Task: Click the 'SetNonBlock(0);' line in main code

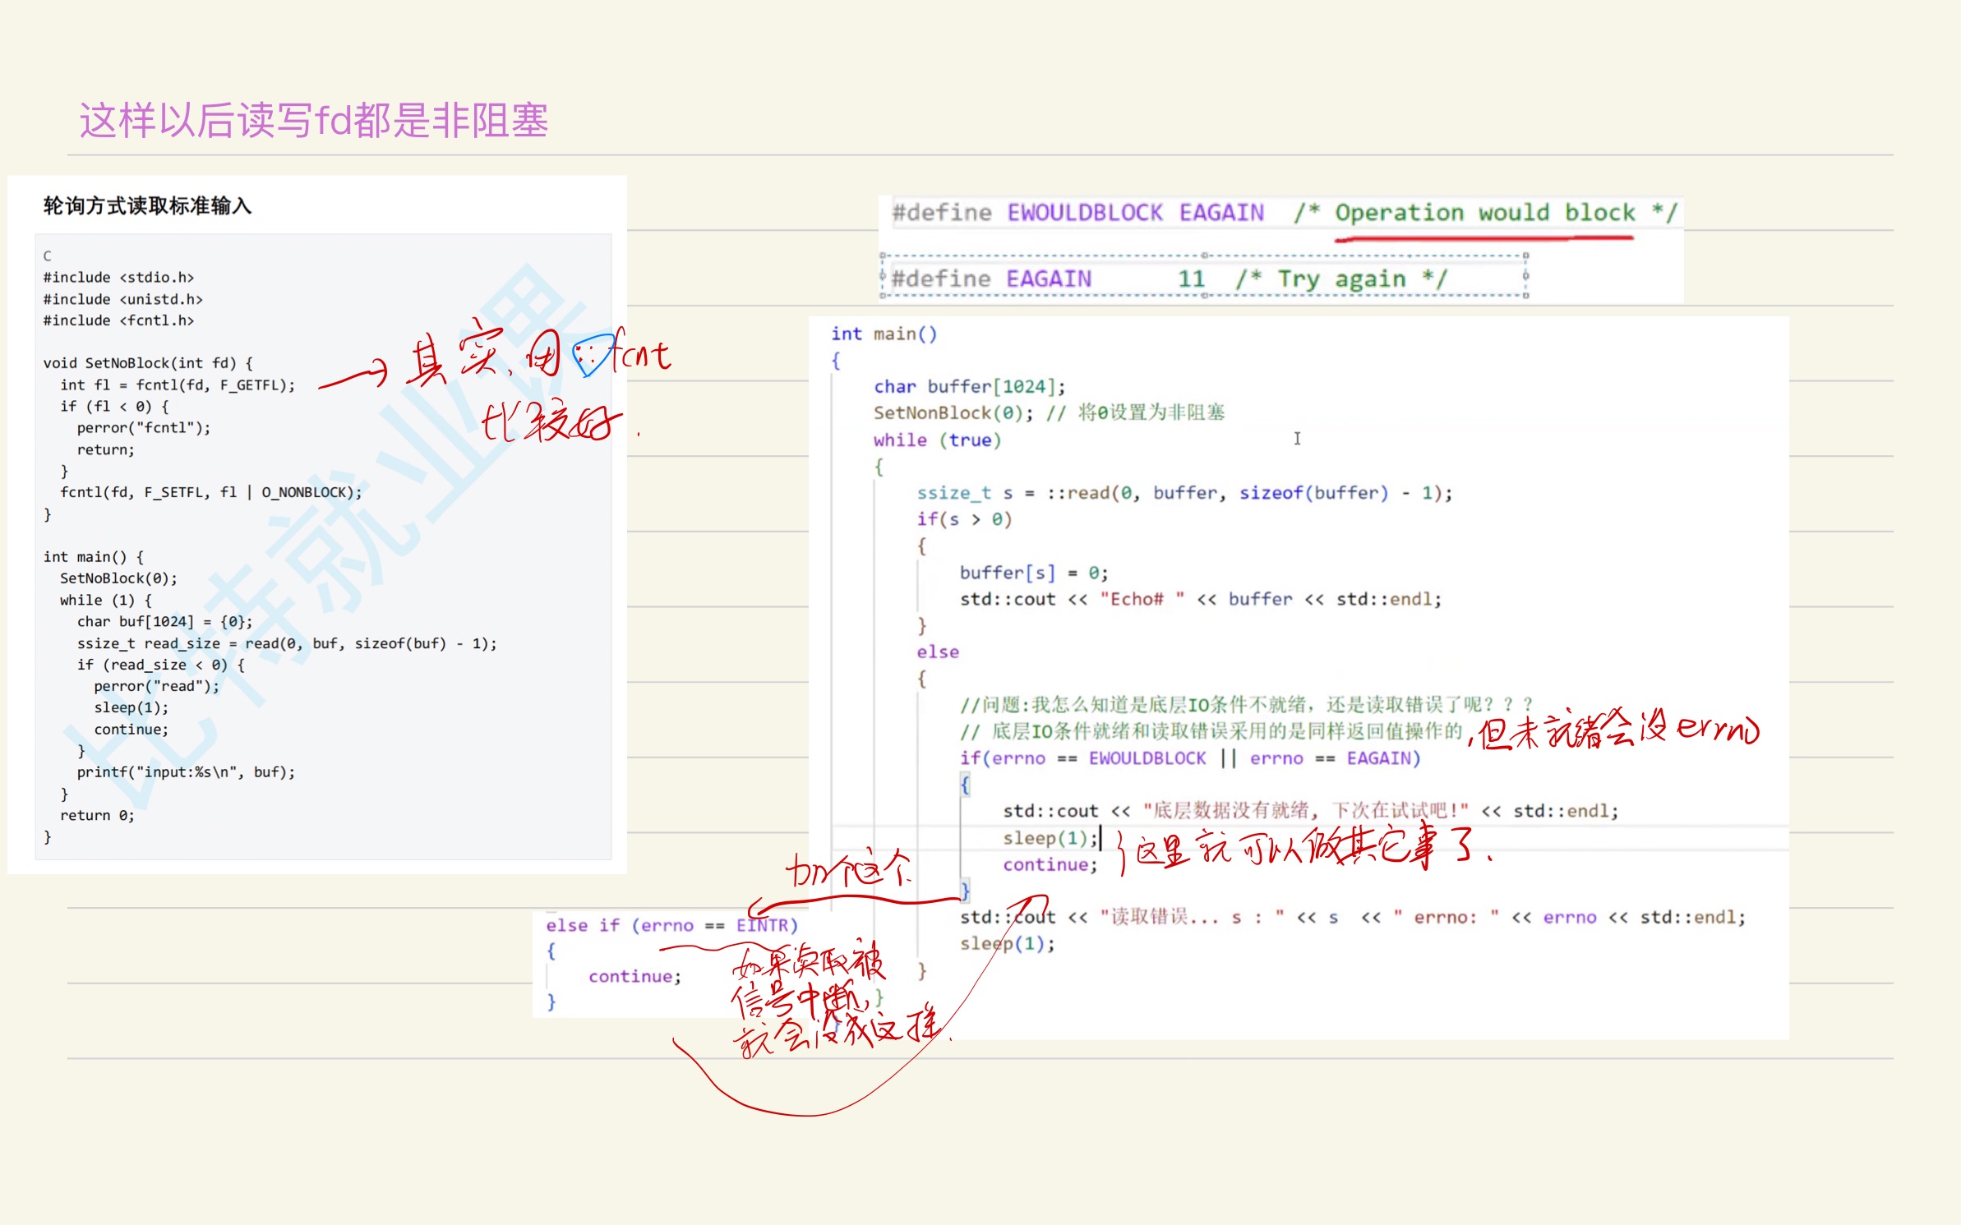Action: click(953, 412)
